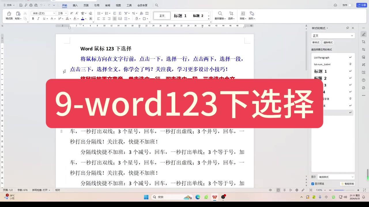The width and height of the screenshot is (369, 207).
Task: Click the Sort (A-Z) icon in ribbon
Action: [x=142, y=13]
